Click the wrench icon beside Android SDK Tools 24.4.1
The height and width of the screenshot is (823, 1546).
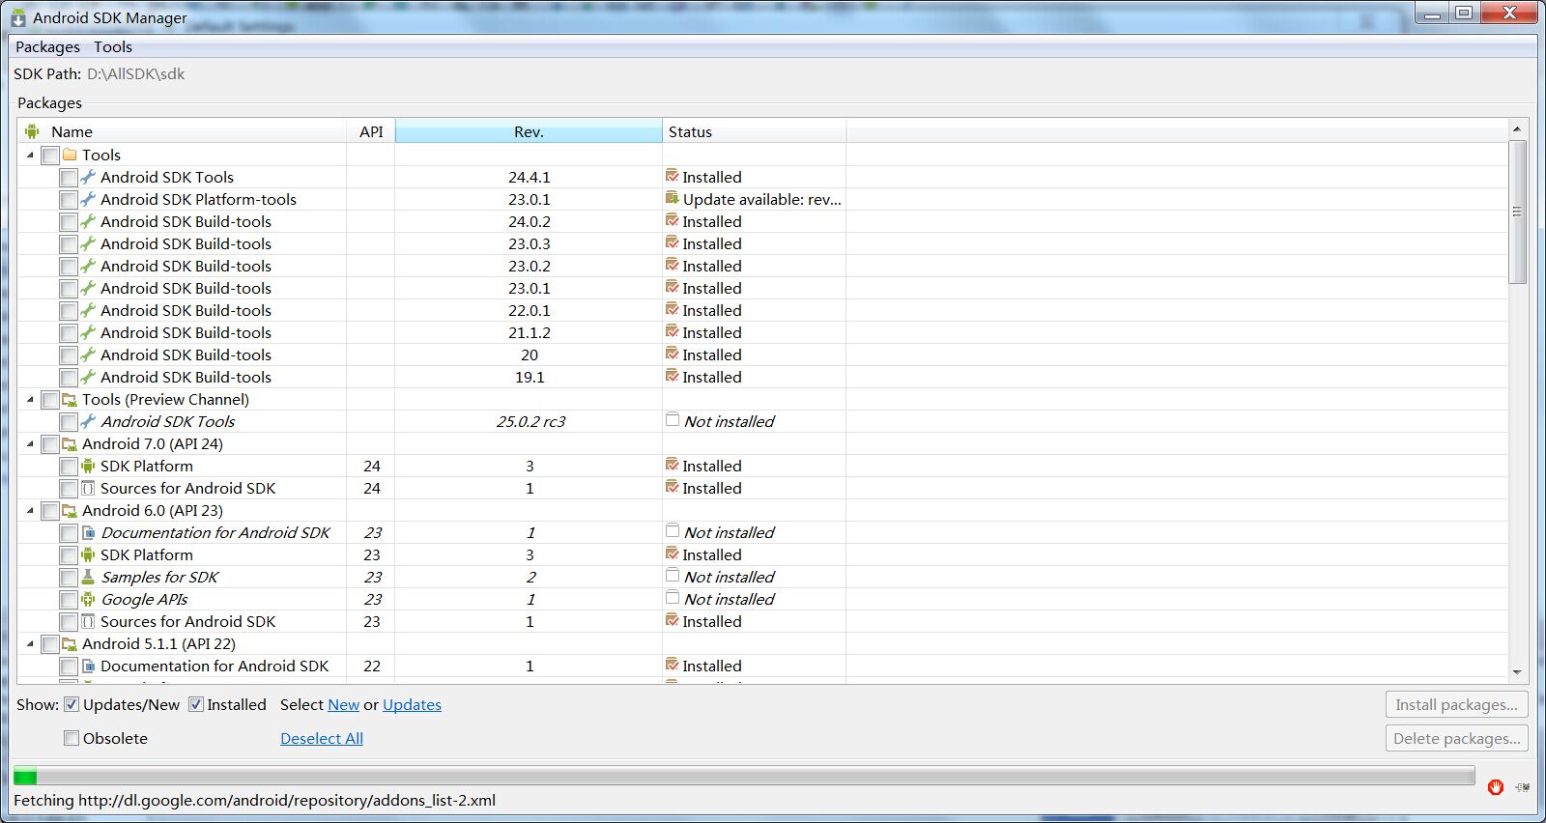tap(88, 177)
